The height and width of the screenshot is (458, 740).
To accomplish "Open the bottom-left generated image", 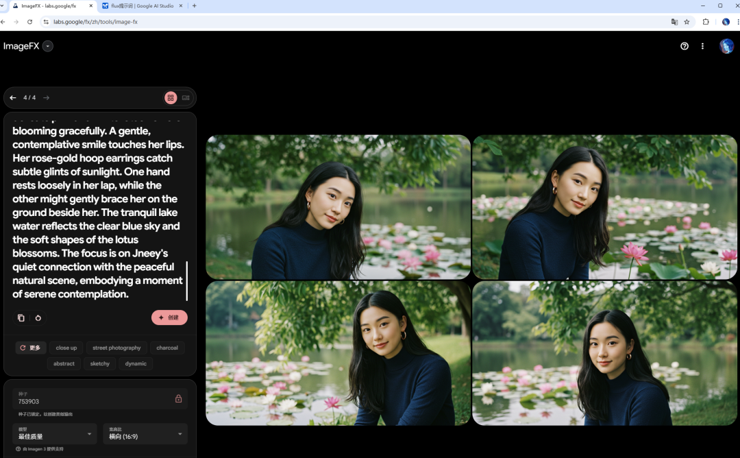I will (338, 353).
